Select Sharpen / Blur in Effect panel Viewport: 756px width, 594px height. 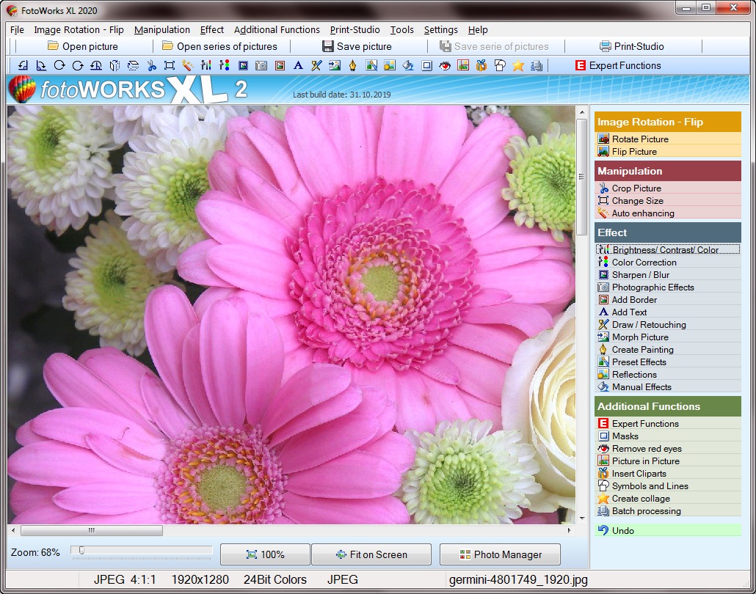point(668,274)
